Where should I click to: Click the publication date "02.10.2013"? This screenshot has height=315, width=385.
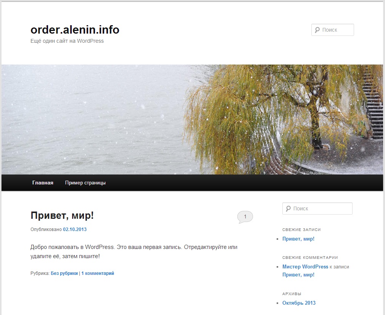click(x=74, y=229)
